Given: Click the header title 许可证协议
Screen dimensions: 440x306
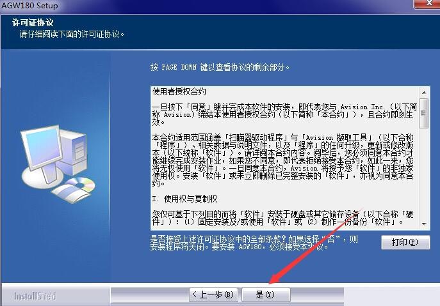Looking at the screenshot, I should coord(33,22).
